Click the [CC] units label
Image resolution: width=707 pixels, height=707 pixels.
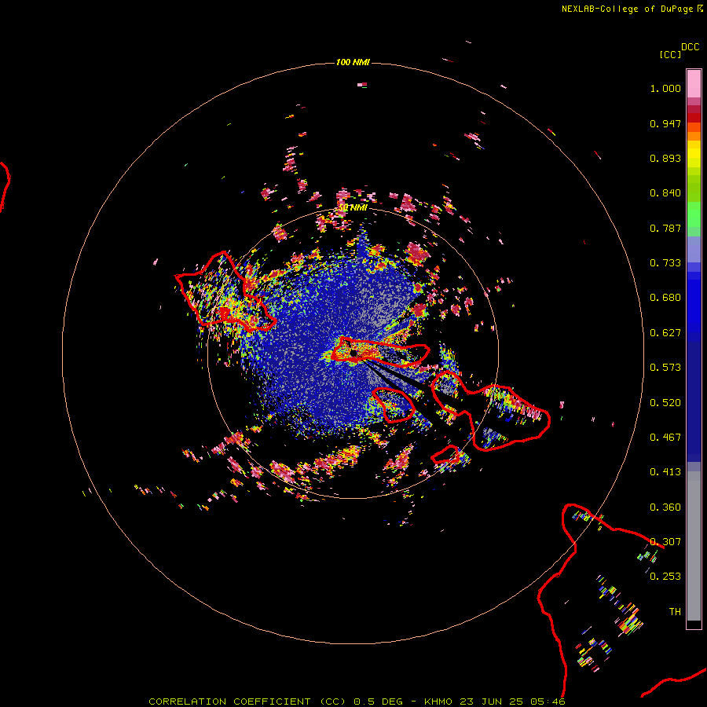pyautogui.click(x=670, y=54)
